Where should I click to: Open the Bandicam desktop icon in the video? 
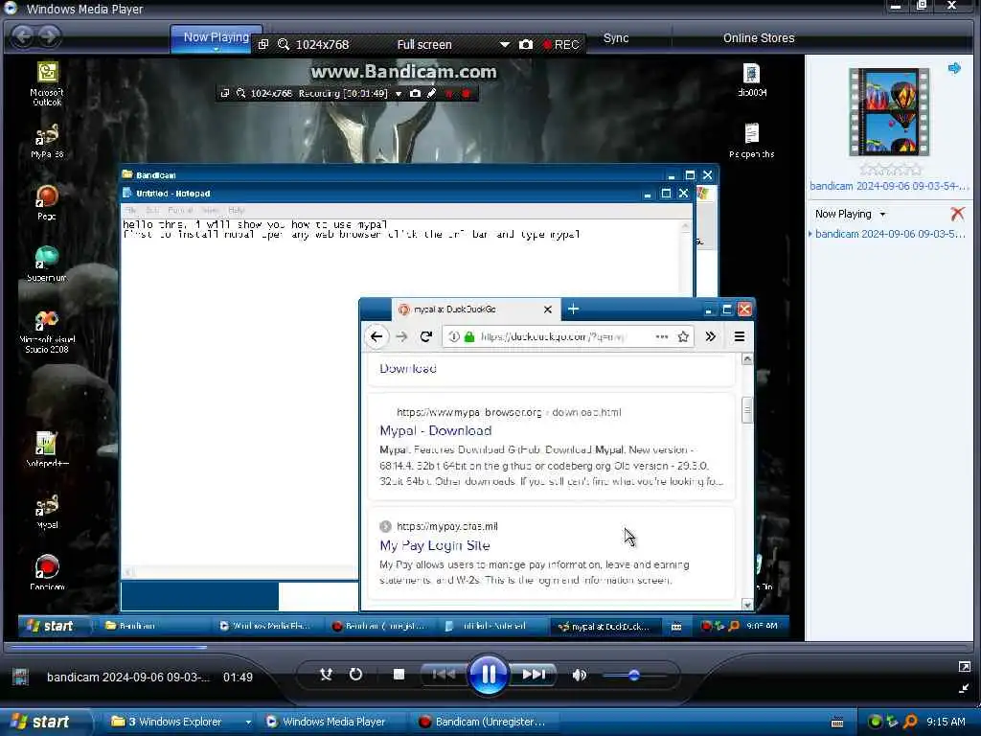pyautogui.click(x=47, y=572)
